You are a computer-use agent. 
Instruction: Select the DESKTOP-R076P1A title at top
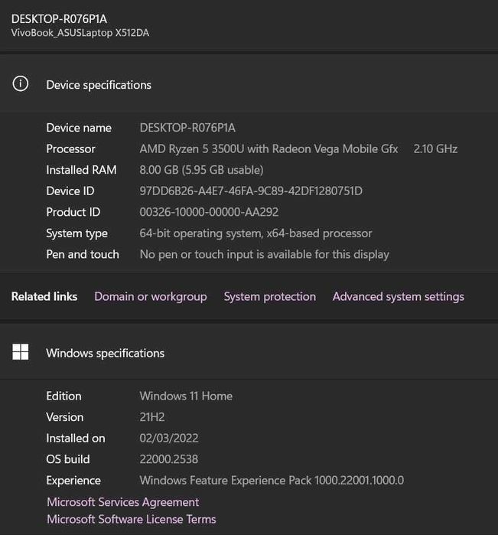pos(59,19)
